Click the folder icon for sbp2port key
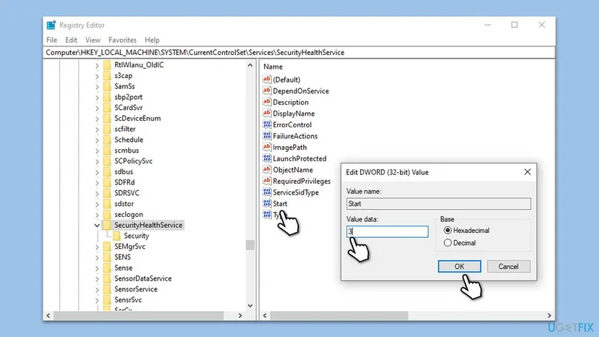Viewport: 599px width, 337px height. click(107, 97)
